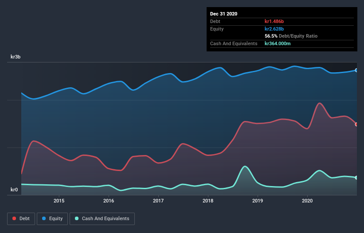Click the 2016 x-axis label
364x233 pixels.
pyautogui.click(x=109, y=201)
